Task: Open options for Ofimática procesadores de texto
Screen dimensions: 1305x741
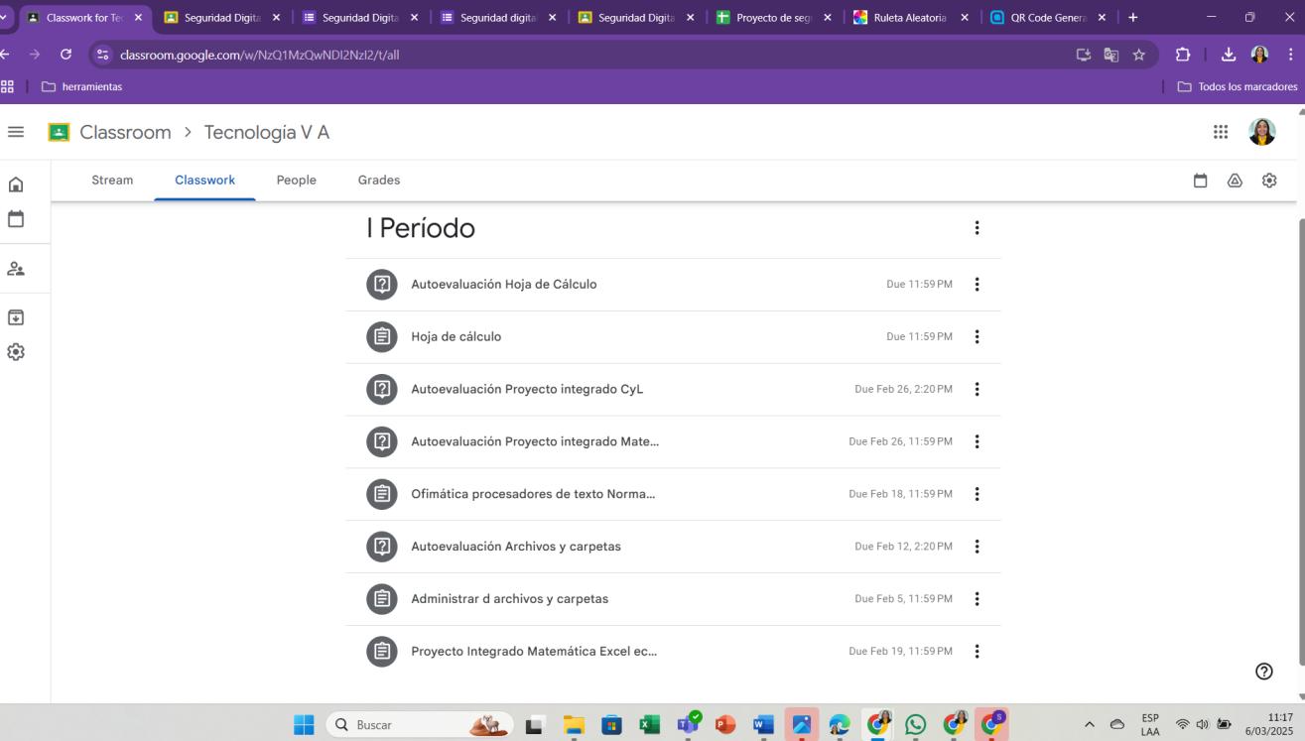Action: [x=977, y=494]
